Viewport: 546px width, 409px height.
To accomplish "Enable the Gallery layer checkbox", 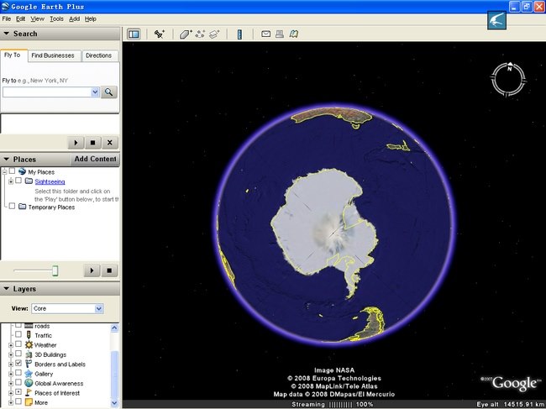I will tap(18, 373).
